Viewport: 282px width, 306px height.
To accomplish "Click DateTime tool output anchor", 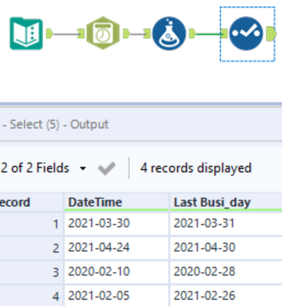I will coord(126,34).
